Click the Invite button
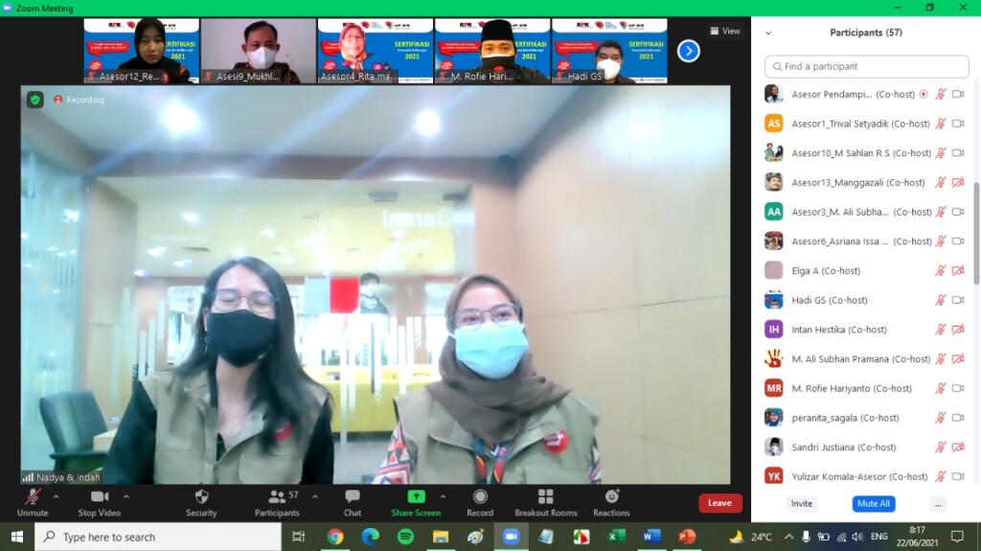This screenshot has height=551, width=981. [802, 504]
